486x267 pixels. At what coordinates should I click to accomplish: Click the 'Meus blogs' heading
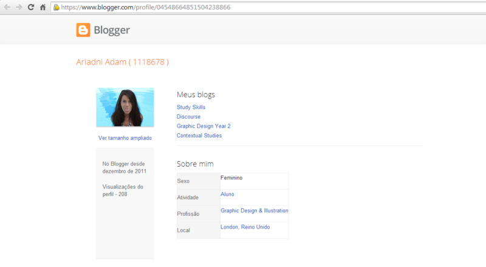point(196,94)
